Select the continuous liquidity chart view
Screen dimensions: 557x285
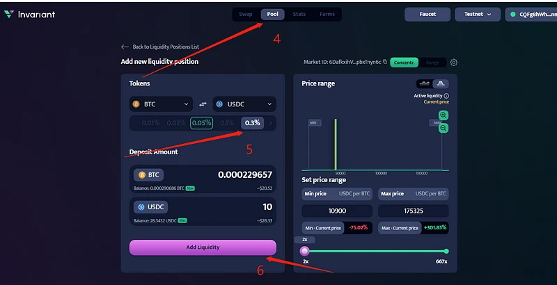click(425, 83)
